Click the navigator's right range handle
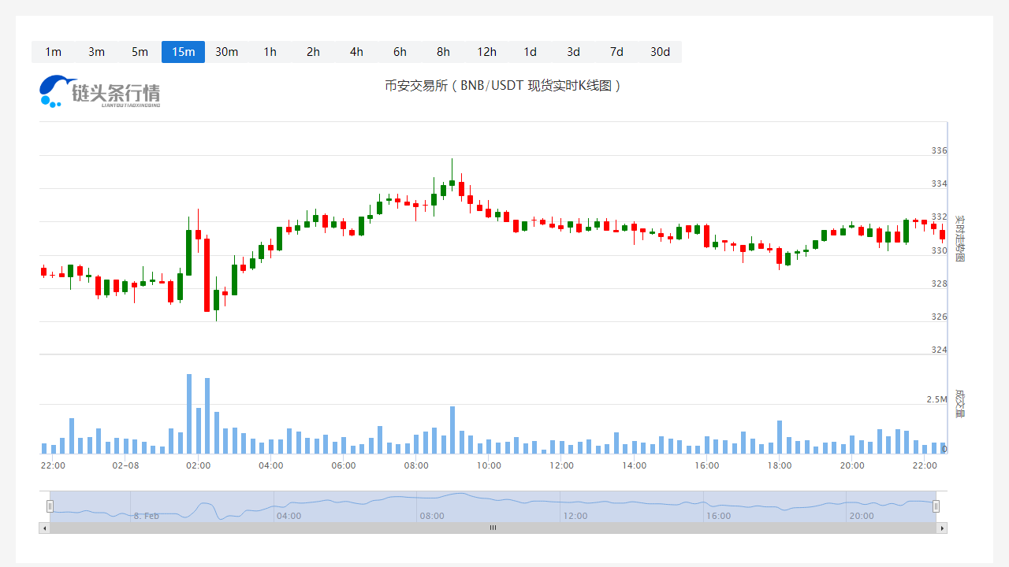 tap(936, 506)
